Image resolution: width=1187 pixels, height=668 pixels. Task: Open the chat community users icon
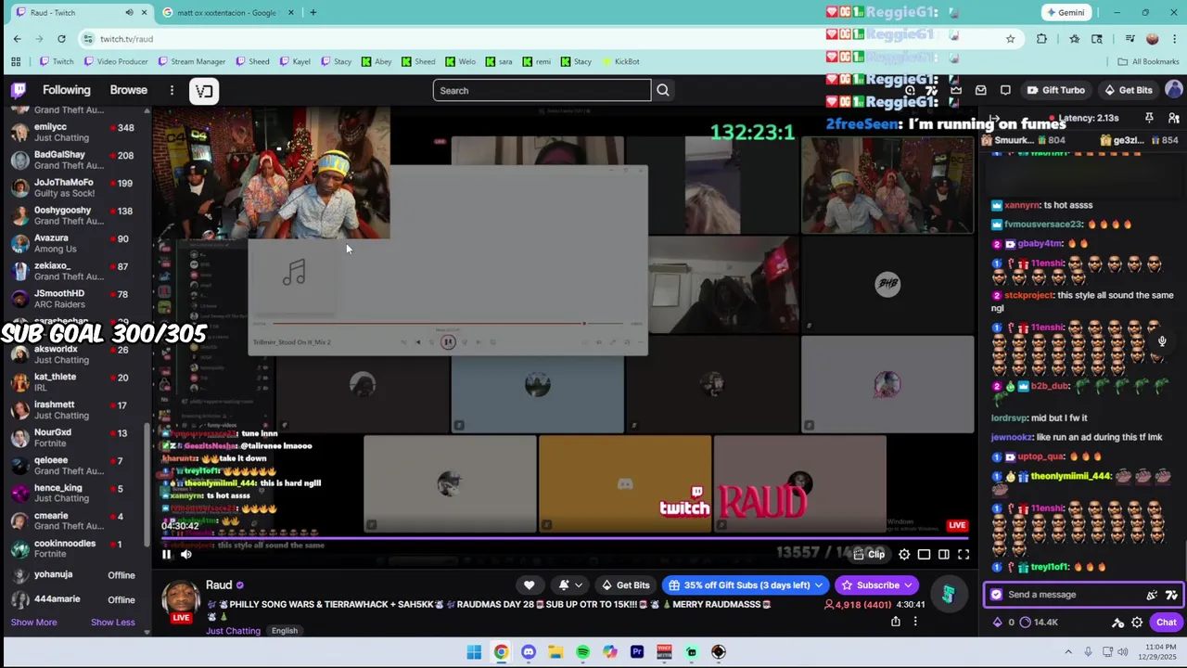(x=1173, y=118)
